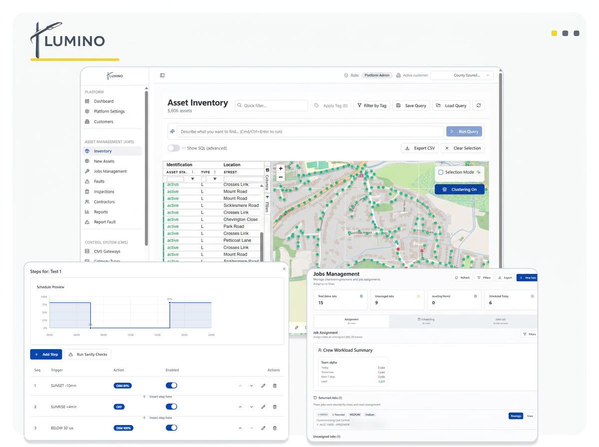
Task: Click Export in Jobs Management
Action: pos(505,277)
